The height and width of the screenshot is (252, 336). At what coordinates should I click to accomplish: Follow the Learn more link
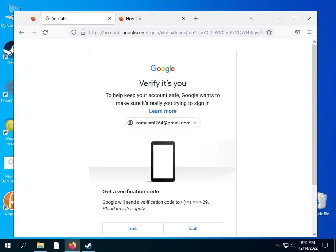(163, 111)
